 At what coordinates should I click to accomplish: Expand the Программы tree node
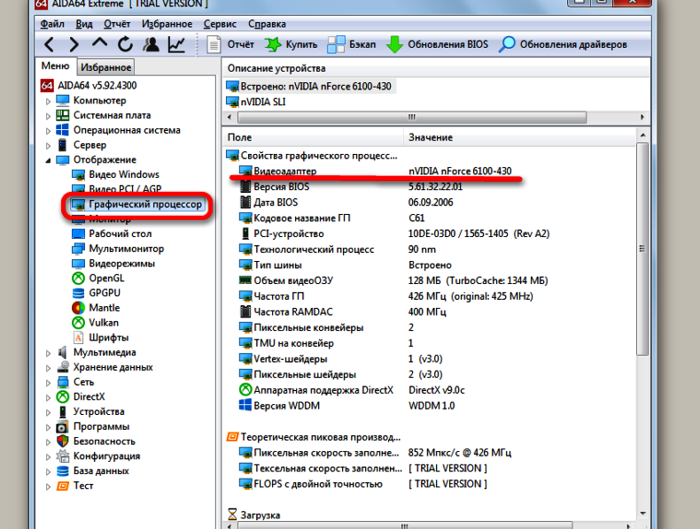pyautogui.click(x=48, y=427)
